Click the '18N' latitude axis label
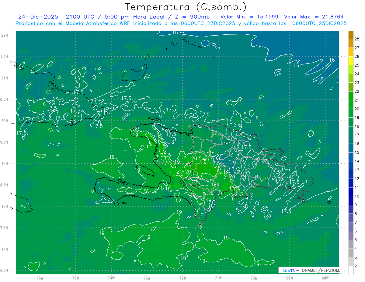 click(x=5, y=207)
